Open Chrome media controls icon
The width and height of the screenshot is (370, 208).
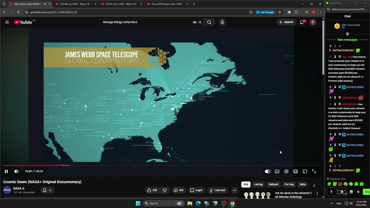[306, 12]
